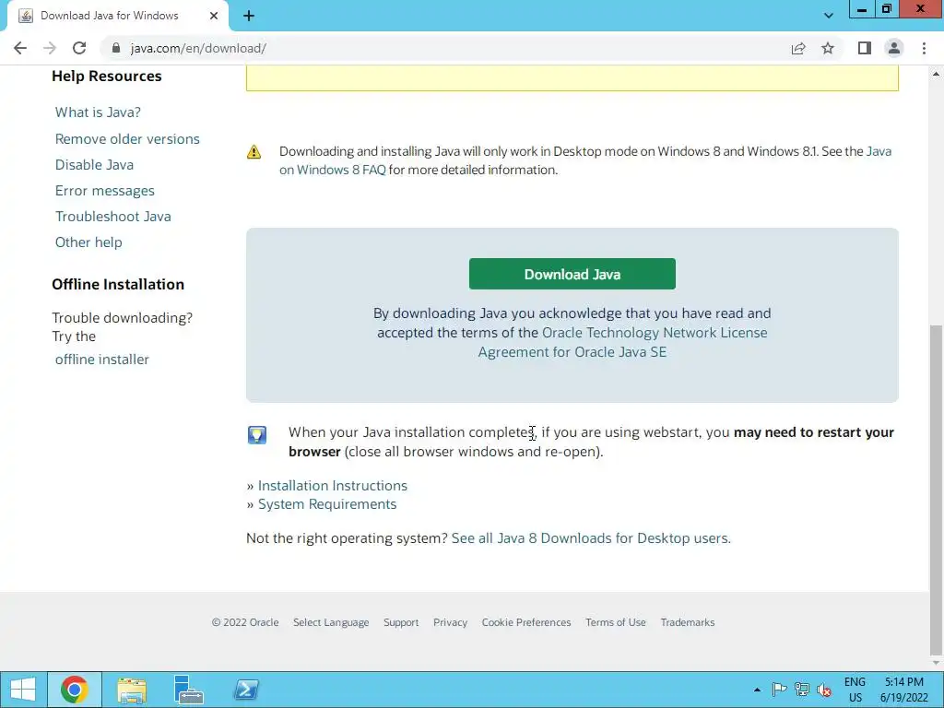
Task: Click the © 2022 Oracle text
Action: point(245,622)
